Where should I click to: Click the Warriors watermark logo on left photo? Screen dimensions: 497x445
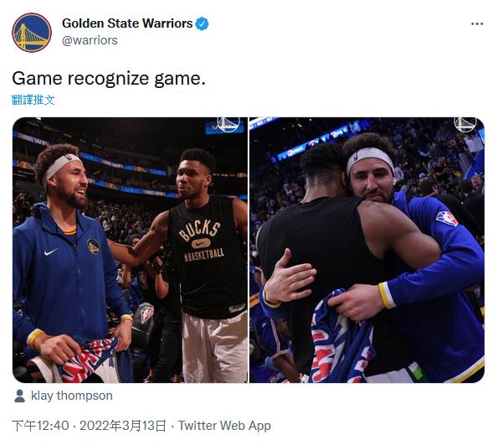[228, 124]
